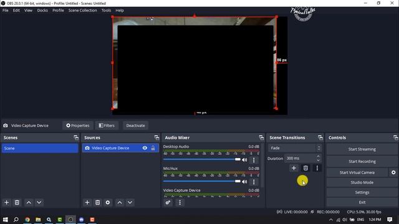Add a new source with plus icon
Viewport: 399px width, 224px height.
[x=87, y=202]
